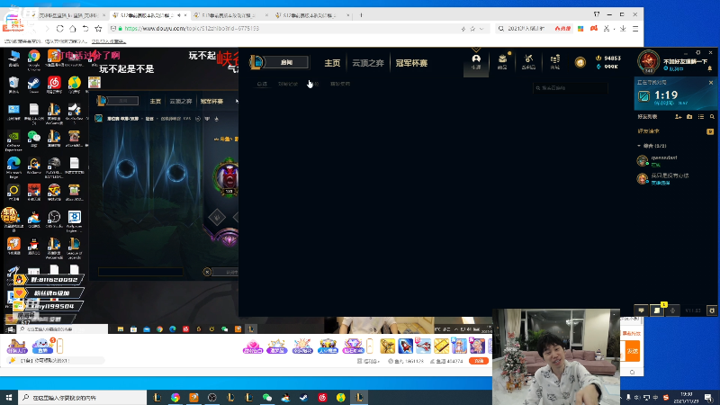
Task: Click the first profile sub-tab
Action: click(x=262, y=84)
